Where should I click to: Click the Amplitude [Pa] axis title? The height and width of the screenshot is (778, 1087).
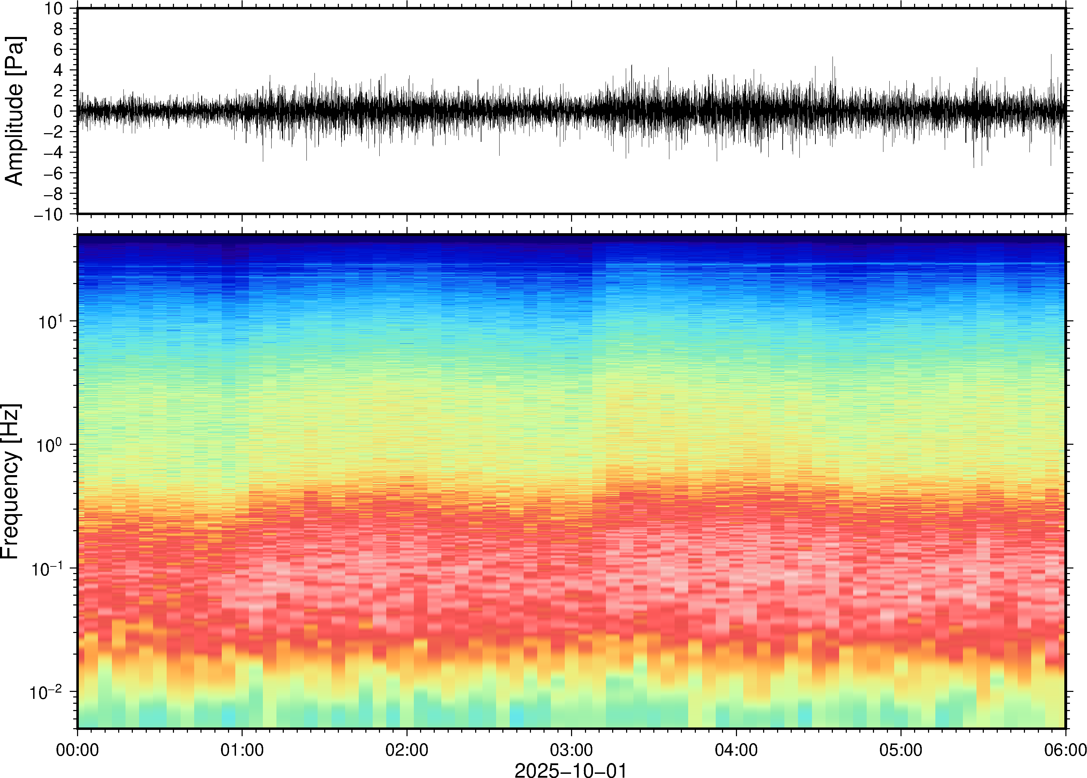point(14,111)
